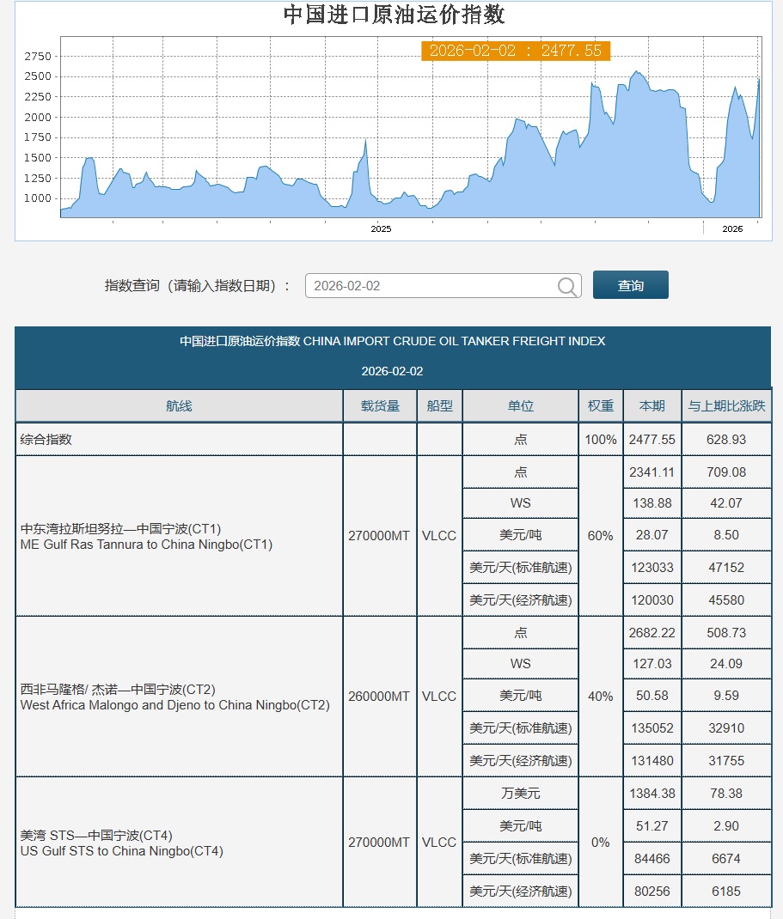Click the value 131480

[652, 761]
